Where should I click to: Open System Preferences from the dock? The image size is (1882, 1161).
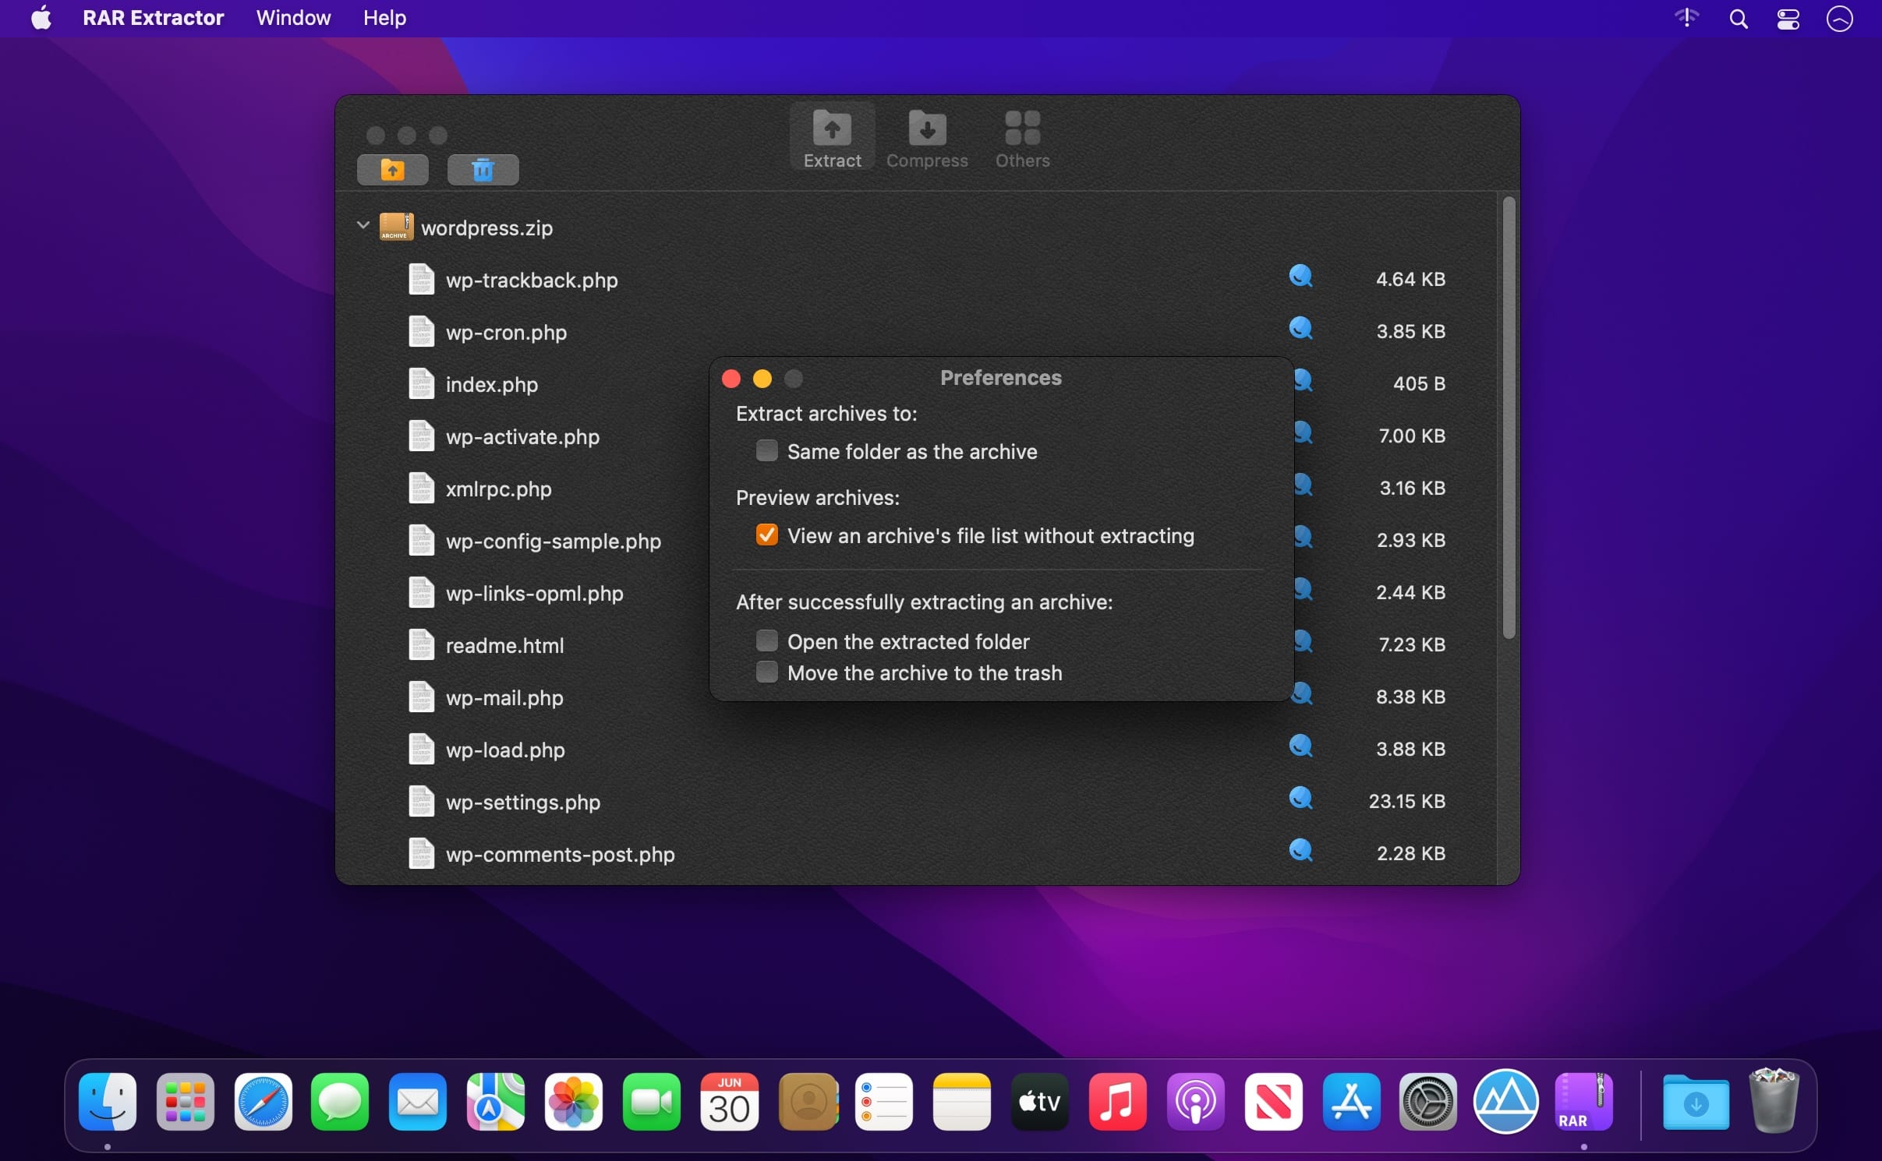click(1428, 1101)
